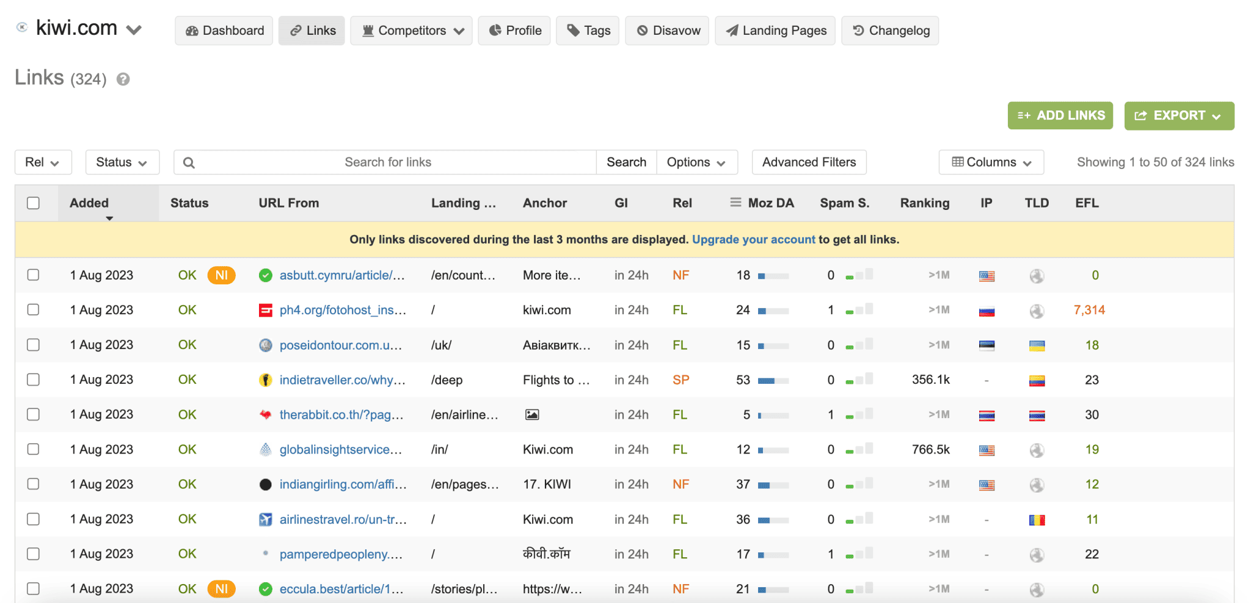The image size is (1251, 603).
Task: Go to Landing Pages
Action: click(x=775, y=30)
